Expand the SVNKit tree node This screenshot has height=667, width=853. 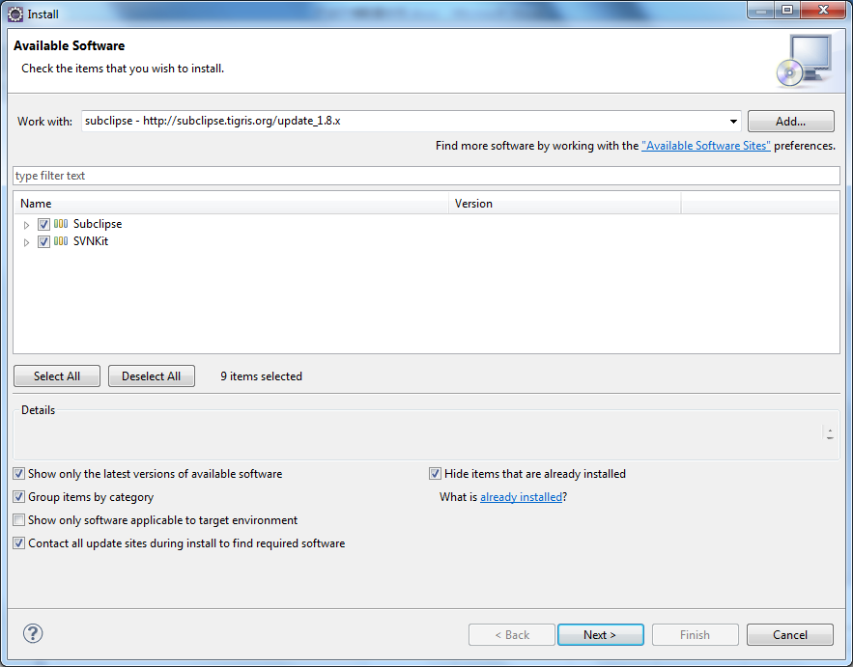[26, 242]
